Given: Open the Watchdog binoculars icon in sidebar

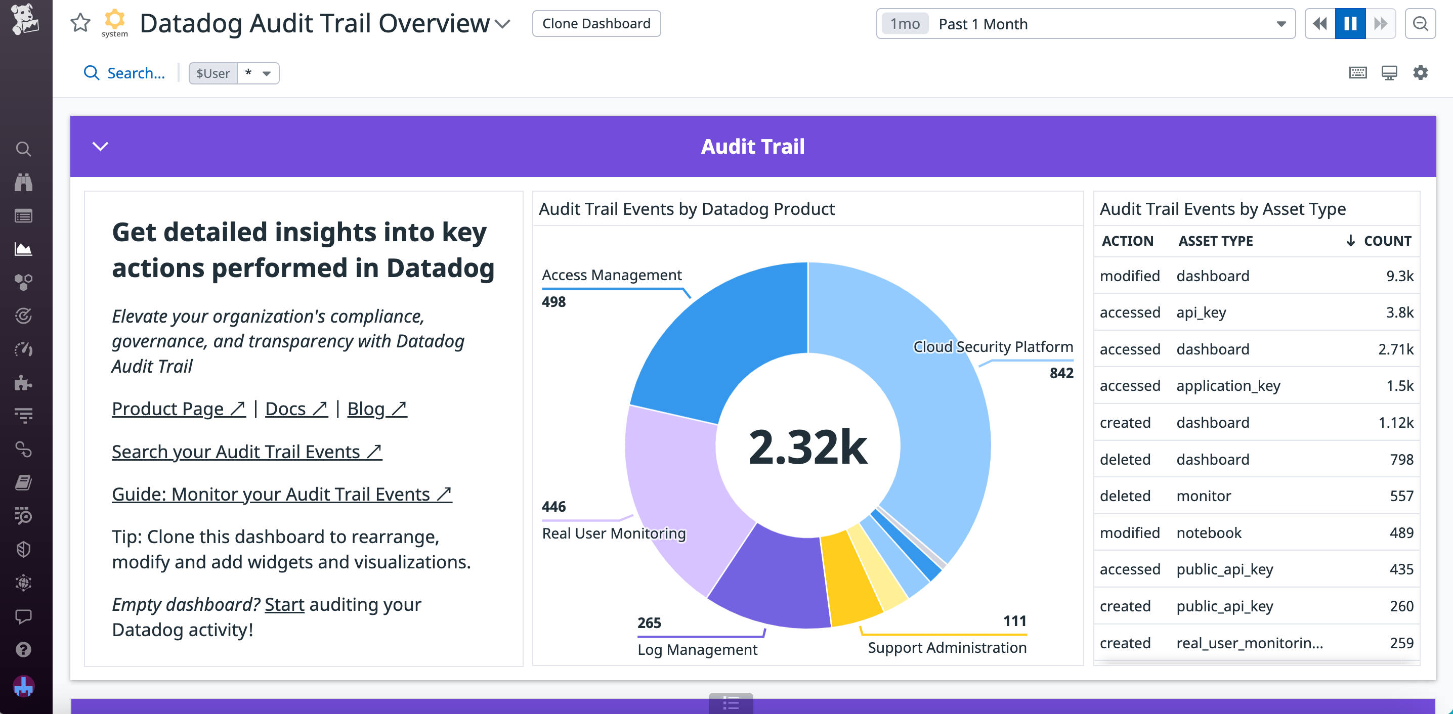Looking at the screenshot, I should [23, 182].
